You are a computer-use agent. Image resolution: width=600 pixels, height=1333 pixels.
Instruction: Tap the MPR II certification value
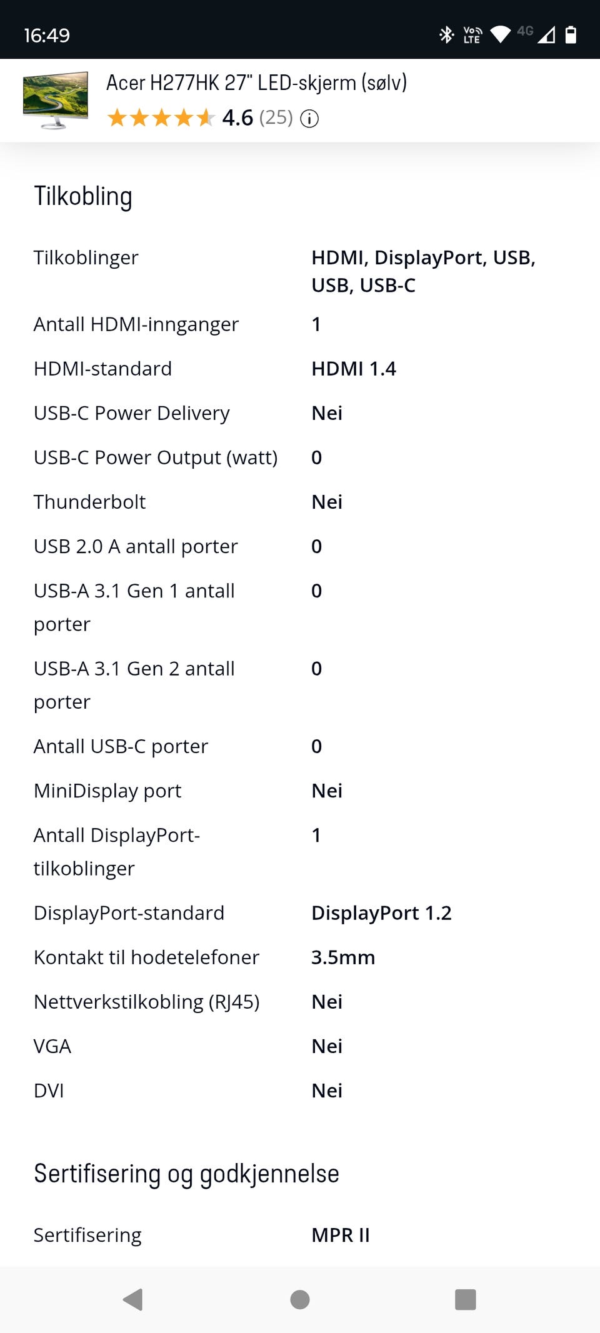pos(341,1235)
